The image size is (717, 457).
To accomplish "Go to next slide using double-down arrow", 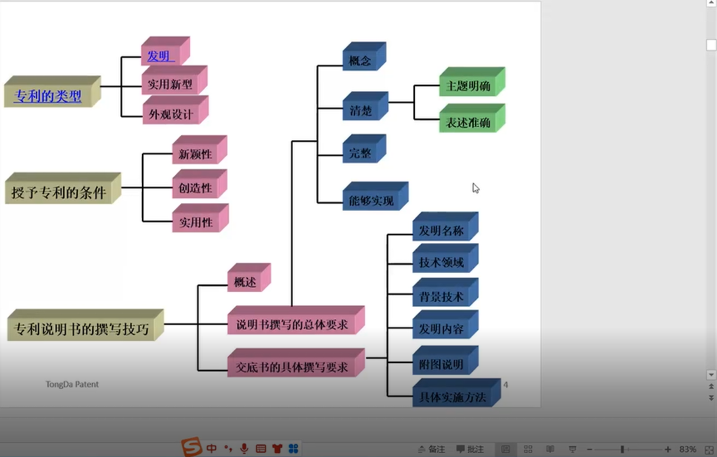I will [x=710, y=397].
